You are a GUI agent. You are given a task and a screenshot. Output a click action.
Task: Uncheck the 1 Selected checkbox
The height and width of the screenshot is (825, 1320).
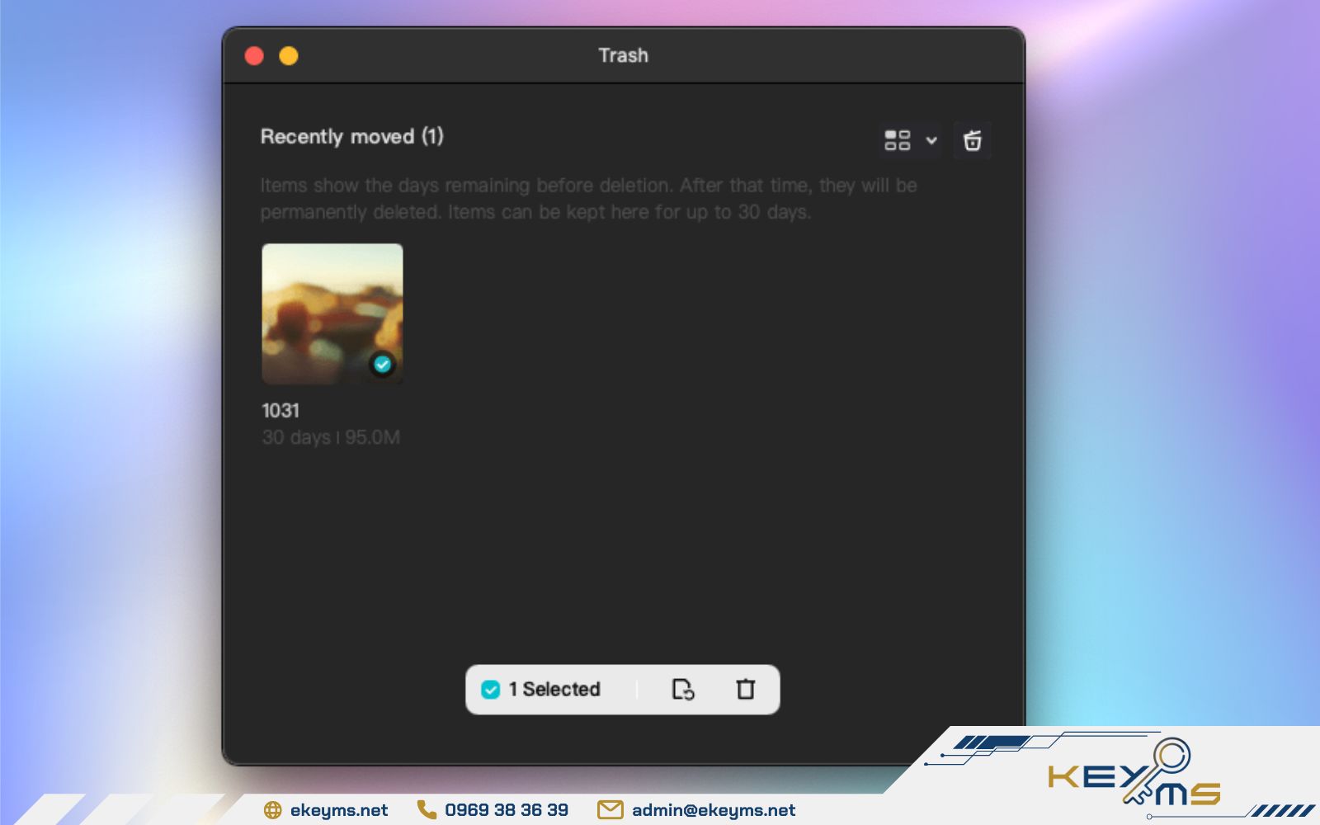[x=493, y=688]
